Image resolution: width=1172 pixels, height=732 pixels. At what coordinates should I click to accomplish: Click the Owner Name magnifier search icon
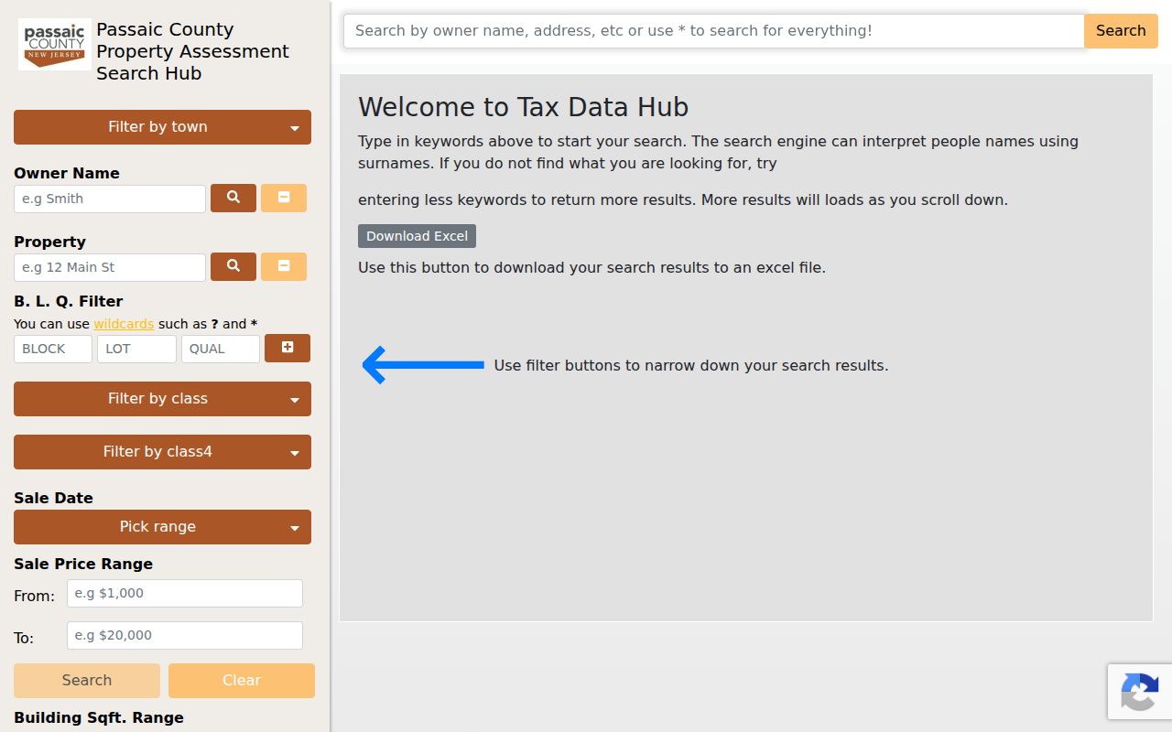click(233, 198)
